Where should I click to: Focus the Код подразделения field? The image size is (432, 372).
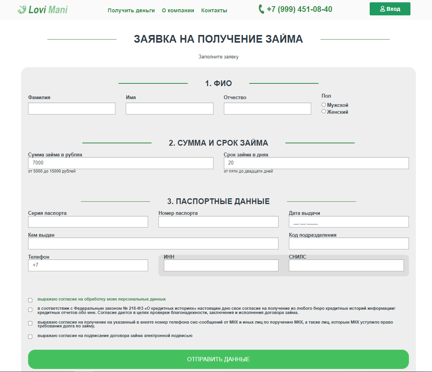point(349,244)
